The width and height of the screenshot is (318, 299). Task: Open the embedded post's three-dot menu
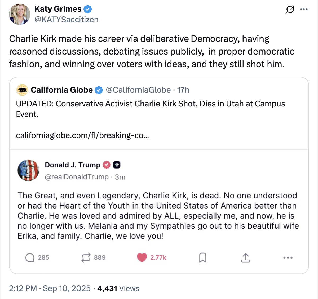[288, 257]
